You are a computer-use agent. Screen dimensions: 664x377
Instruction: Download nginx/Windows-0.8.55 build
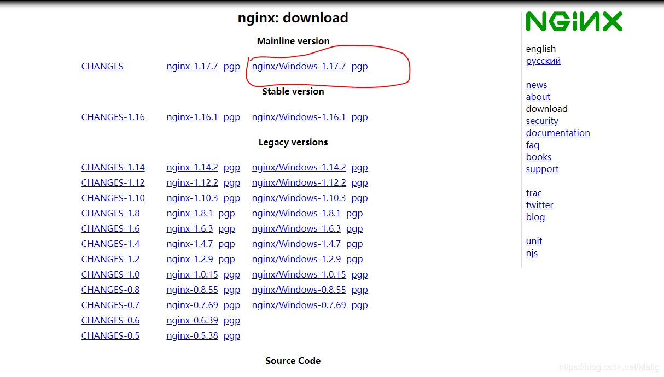[299, 290]
